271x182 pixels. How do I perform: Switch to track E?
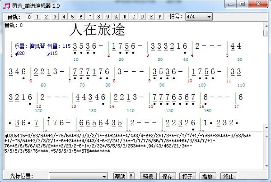point(151,17)
